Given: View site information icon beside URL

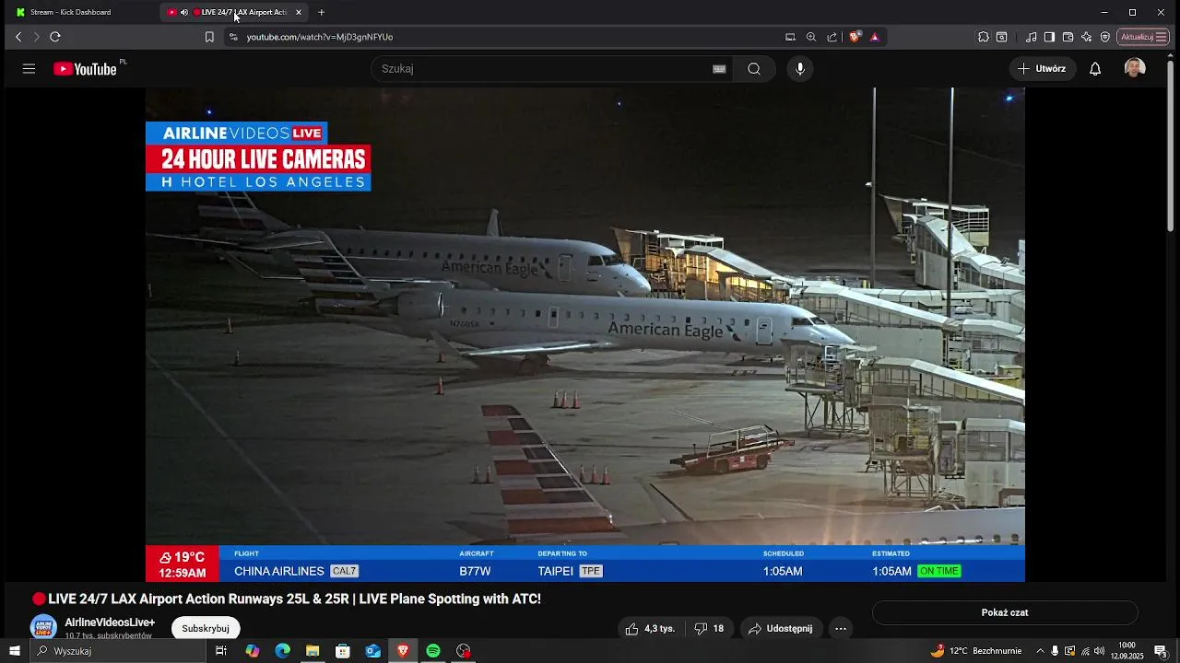Looking at the screenshot, I should [x=233, y=37].
